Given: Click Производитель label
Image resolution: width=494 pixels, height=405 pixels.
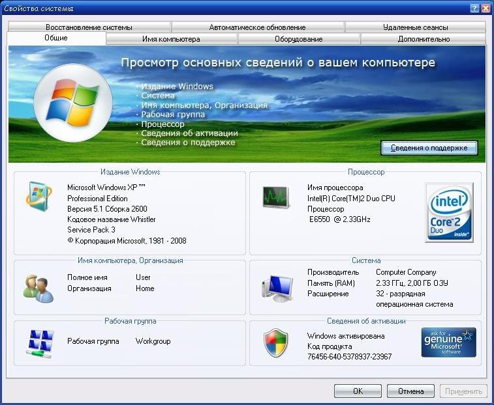Looking at the screenshot, I should click(x=333, y=272).
